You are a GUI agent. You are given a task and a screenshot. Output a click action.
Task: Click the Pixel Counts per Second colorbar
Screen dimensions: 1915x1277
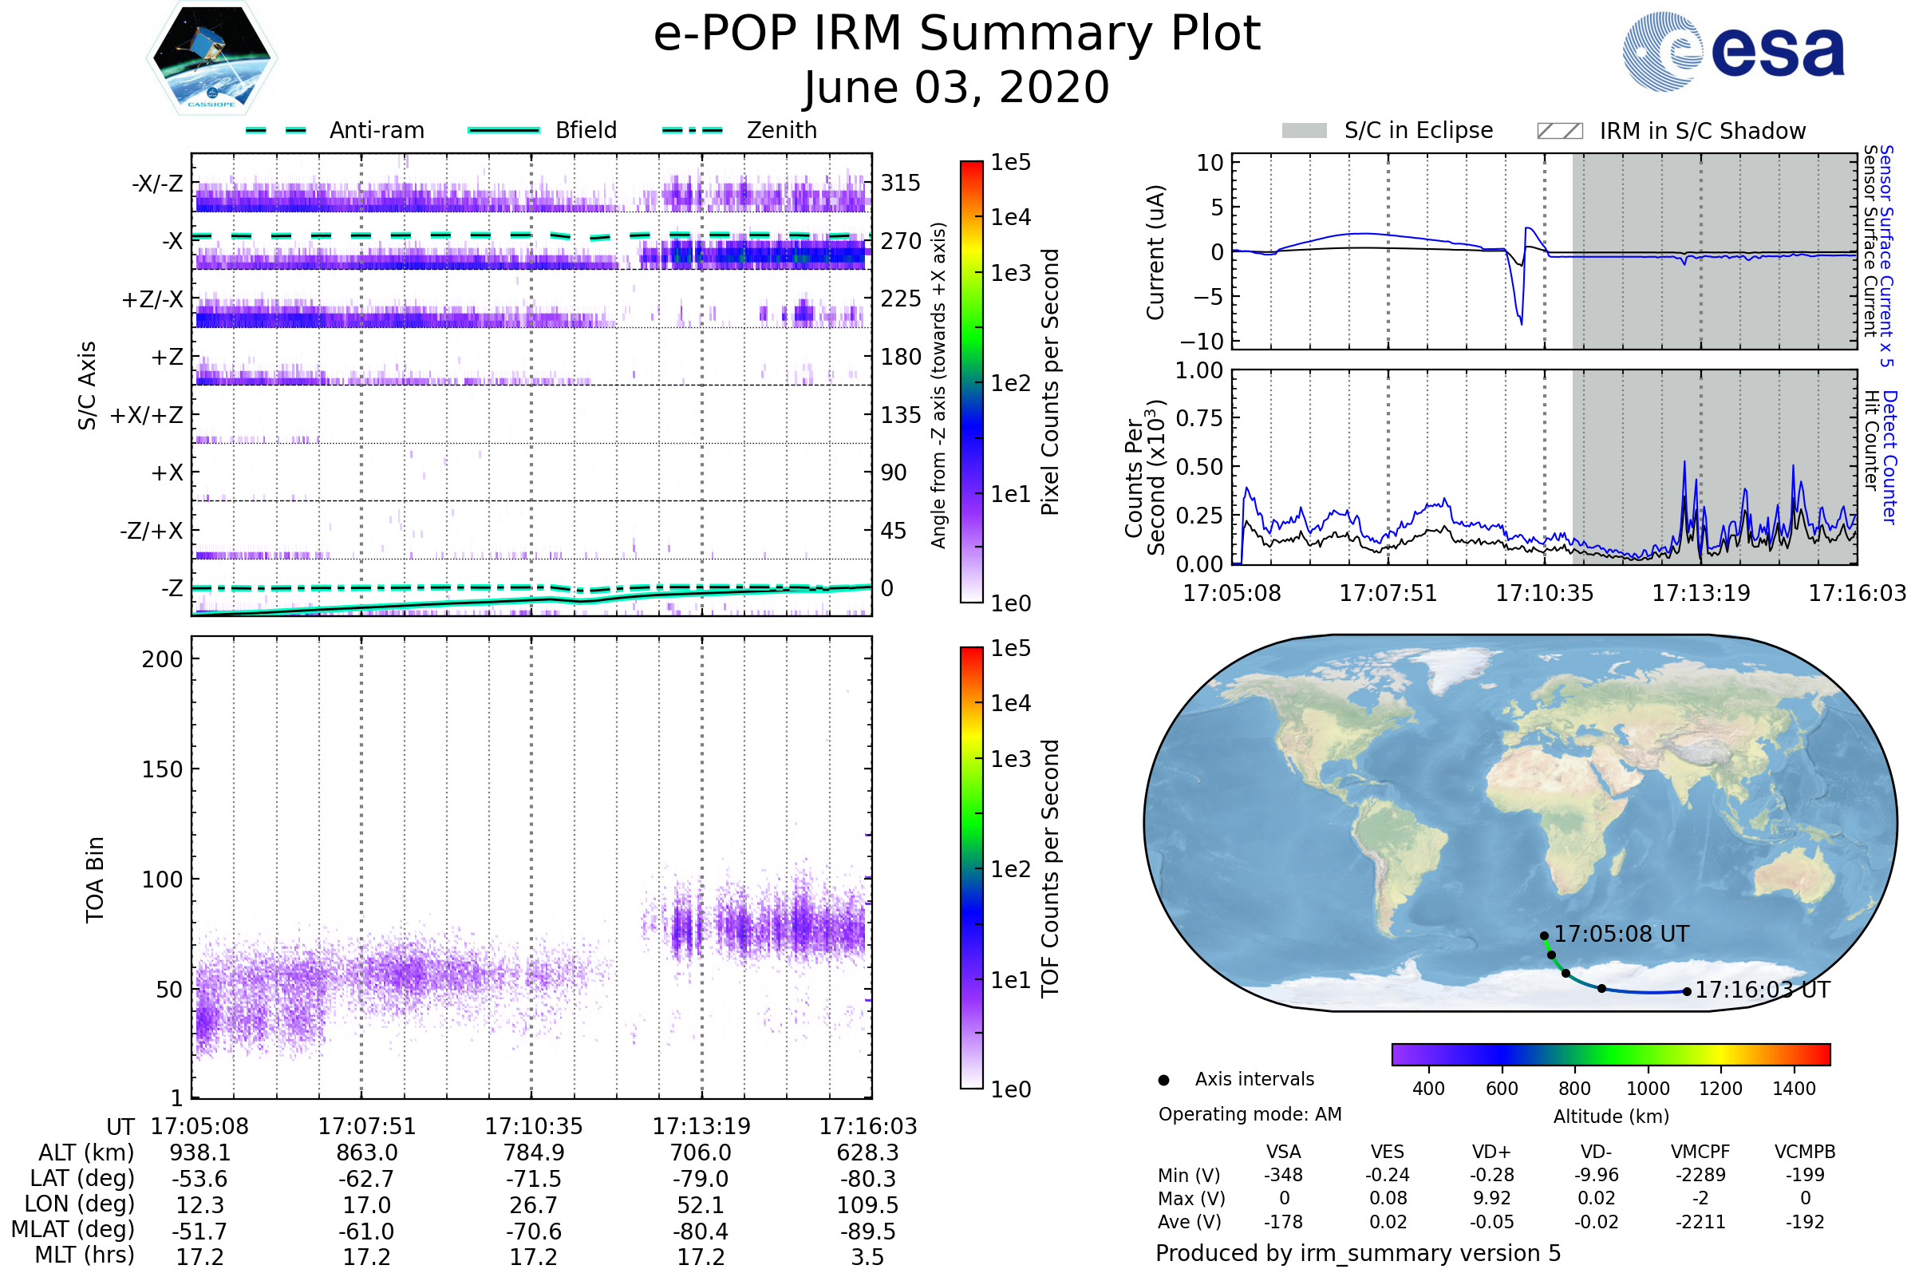(x=971, y=382)
